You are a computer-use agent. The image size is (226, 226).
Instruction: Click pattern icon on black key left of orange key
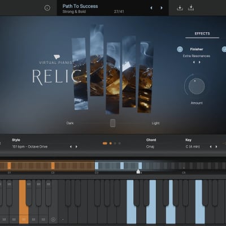point(9,184)
